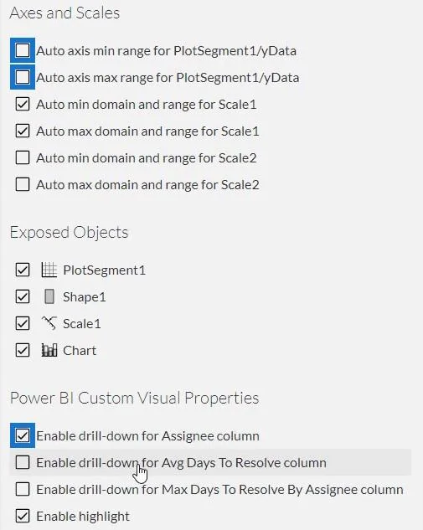
Task: Enable auto axis max range for PlotSegment1/yData
Action: coord(23,77)
